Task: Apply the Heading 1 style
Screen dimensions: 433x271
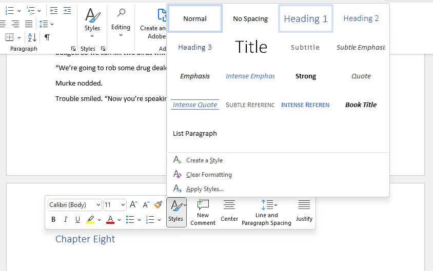Action: [306, 18]
